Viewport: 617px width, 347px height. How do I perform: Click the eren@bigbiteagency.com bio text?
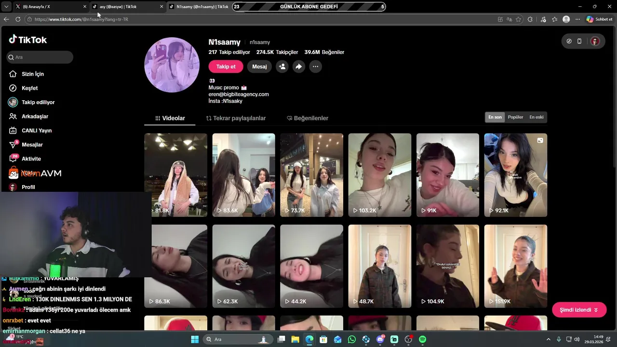(x=239, y=94)
